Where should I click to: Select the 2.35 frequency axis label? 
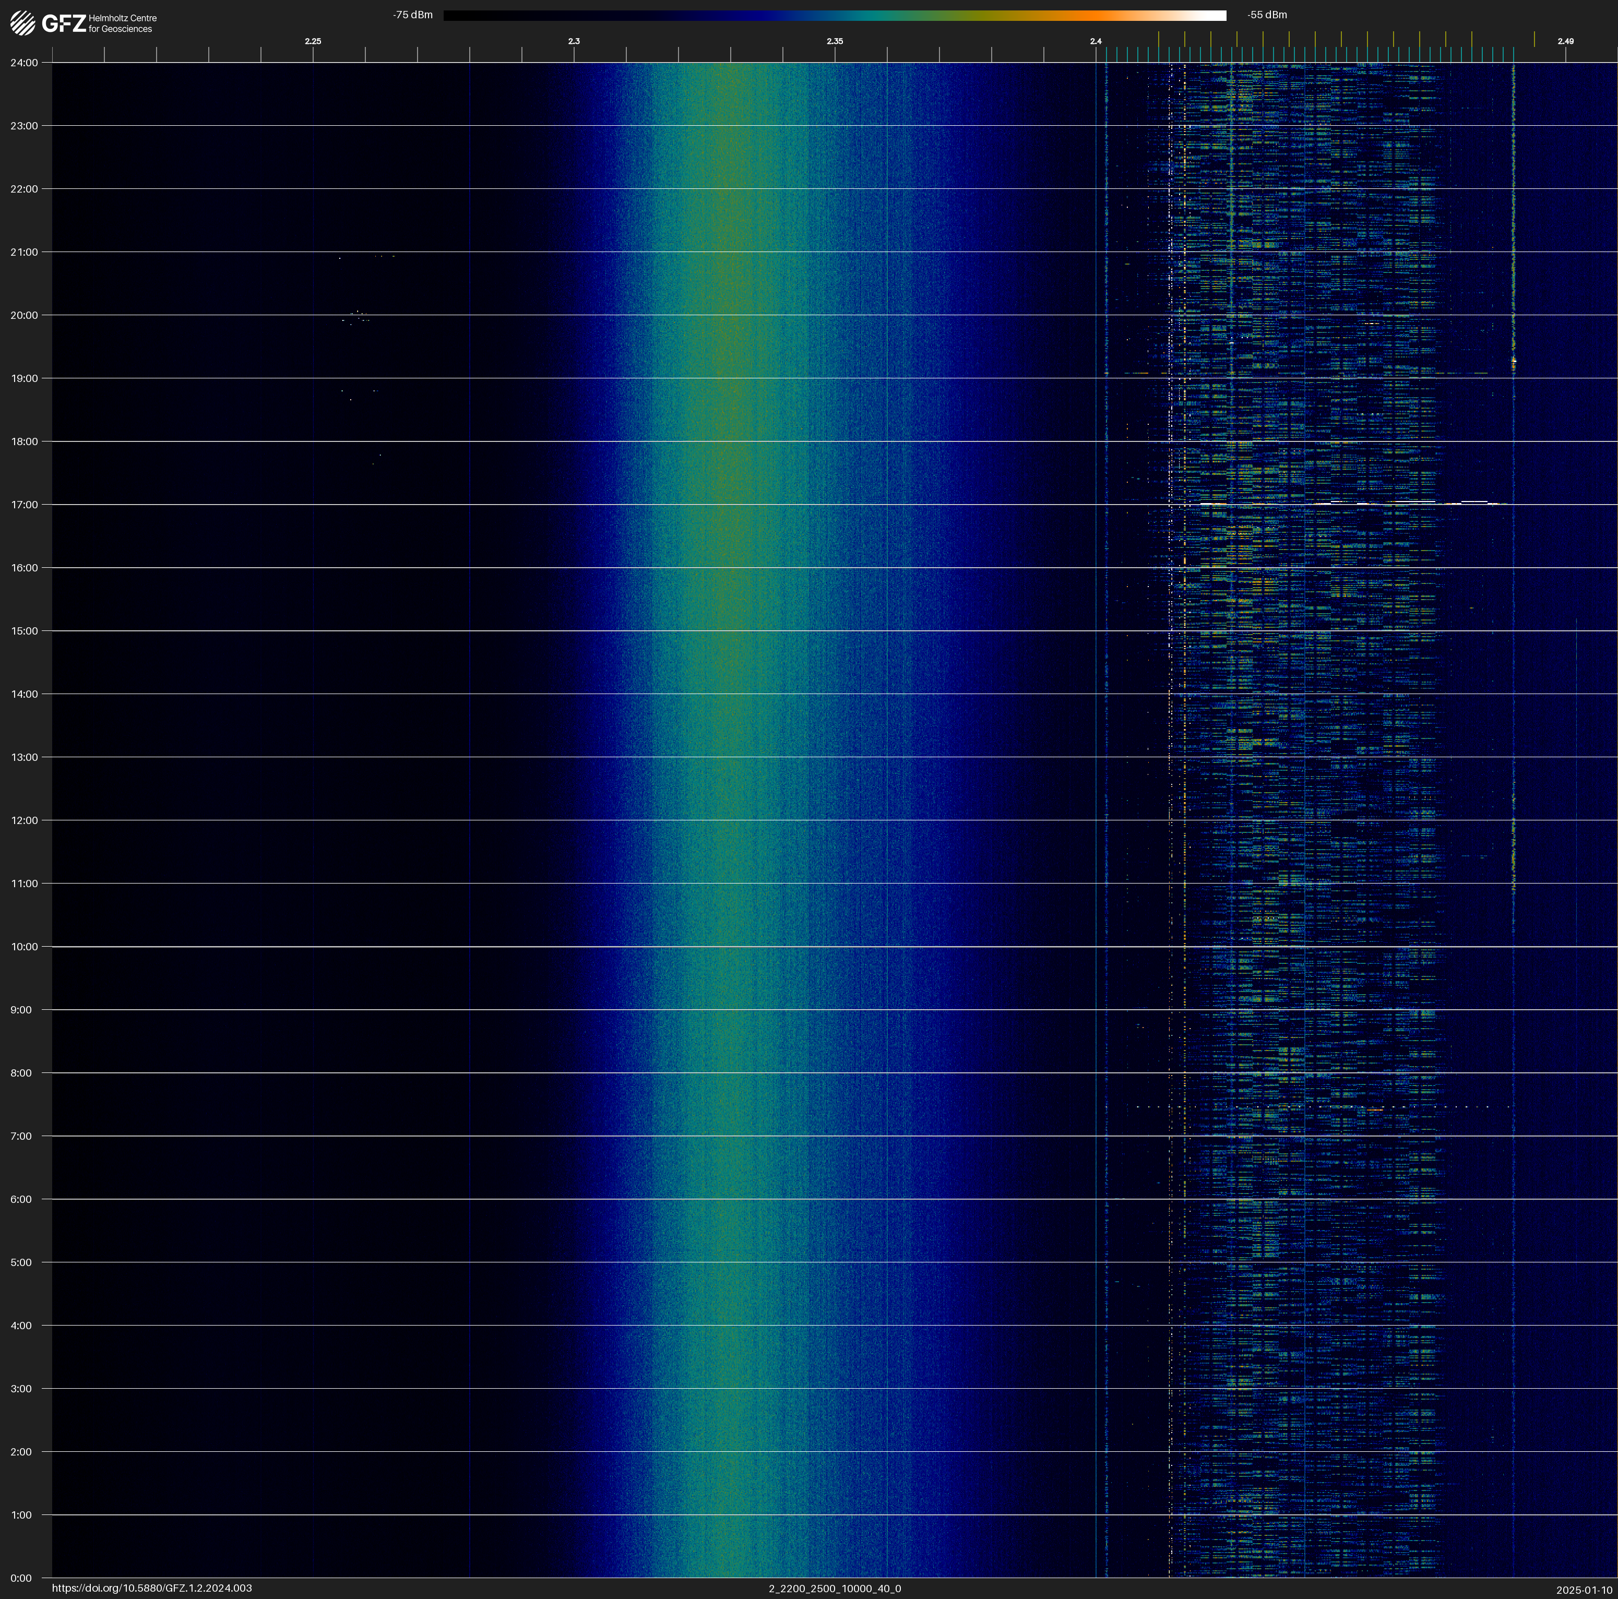(x=834, y=41)
